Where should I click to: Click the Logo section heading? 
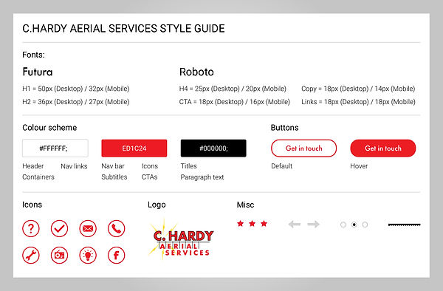point(157,205)
